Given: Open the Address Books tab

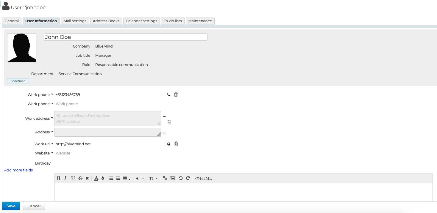Looking at the screenshot, I should coord(106,21).
